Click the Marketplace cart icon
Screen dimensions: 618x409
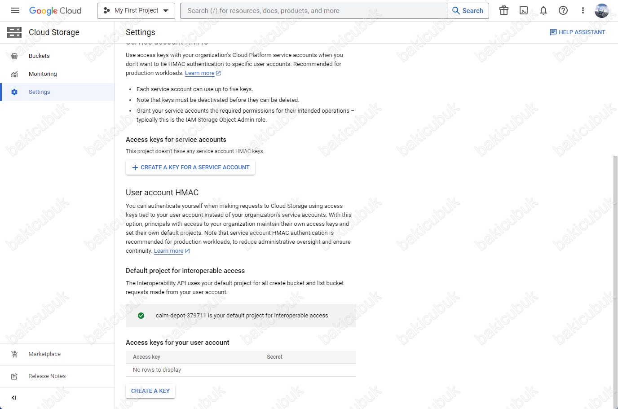coord(14,354)
